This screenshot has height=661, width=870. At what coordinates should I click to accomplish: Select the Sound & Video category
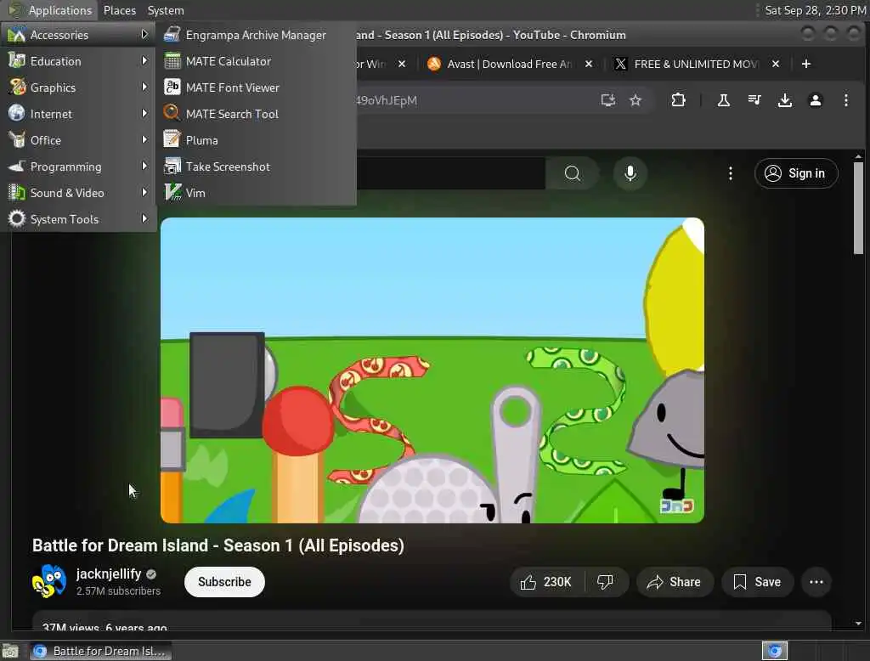coord(78,193)
